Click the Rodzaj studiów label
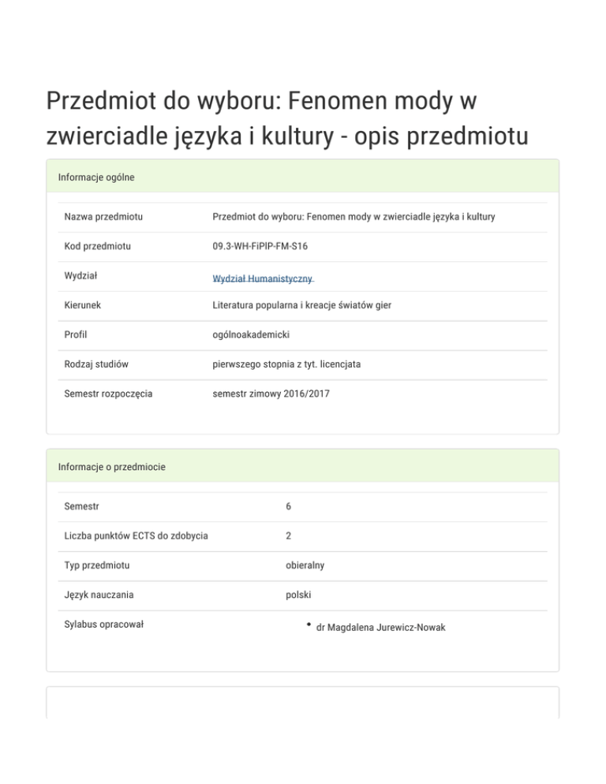The image size is (606, 784). (x=96, y=364)
